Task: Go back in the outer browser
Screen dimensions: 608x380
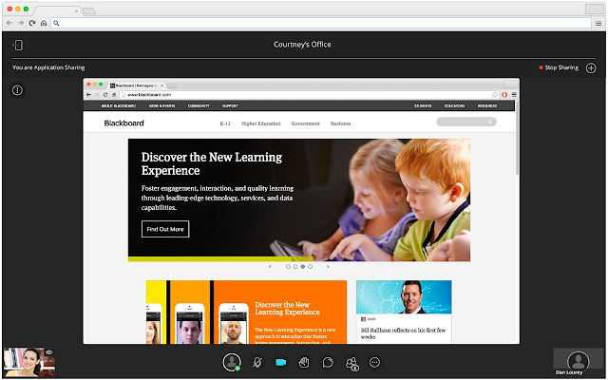Action: [9, 23]
